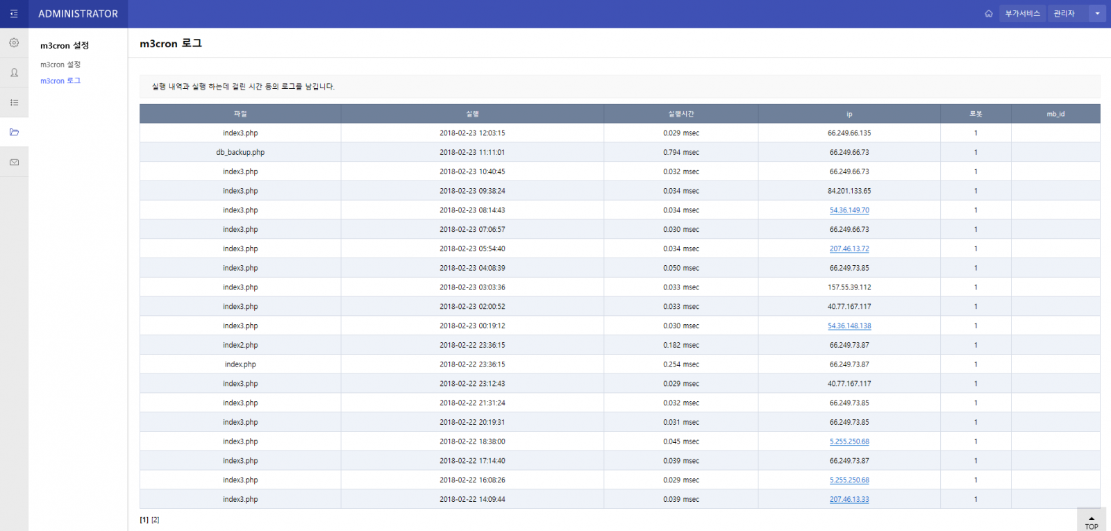Open the IP link 54.36.148.138

click(849, 326)
